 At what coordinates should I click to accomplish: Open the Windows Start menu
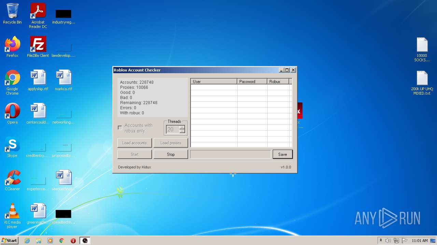[x=9, y=241]
